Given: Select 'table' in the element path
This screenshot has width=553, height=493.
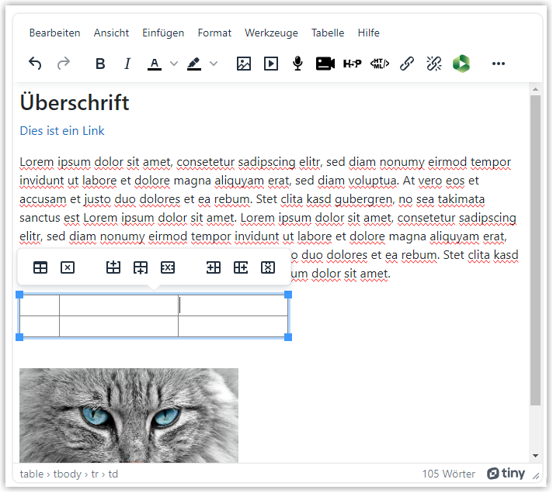Looking at the screenshot, I should 32,474.
